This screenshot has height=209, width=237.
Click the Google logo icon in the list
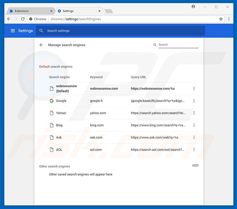(x=52, y=101)
